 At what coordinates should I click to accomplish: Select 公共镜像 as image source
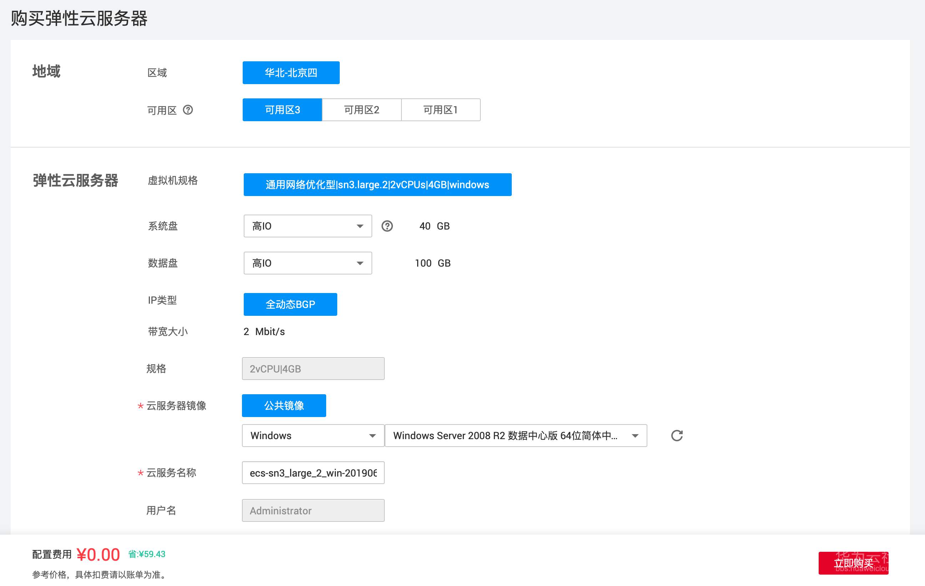click(x=283, y=405)
